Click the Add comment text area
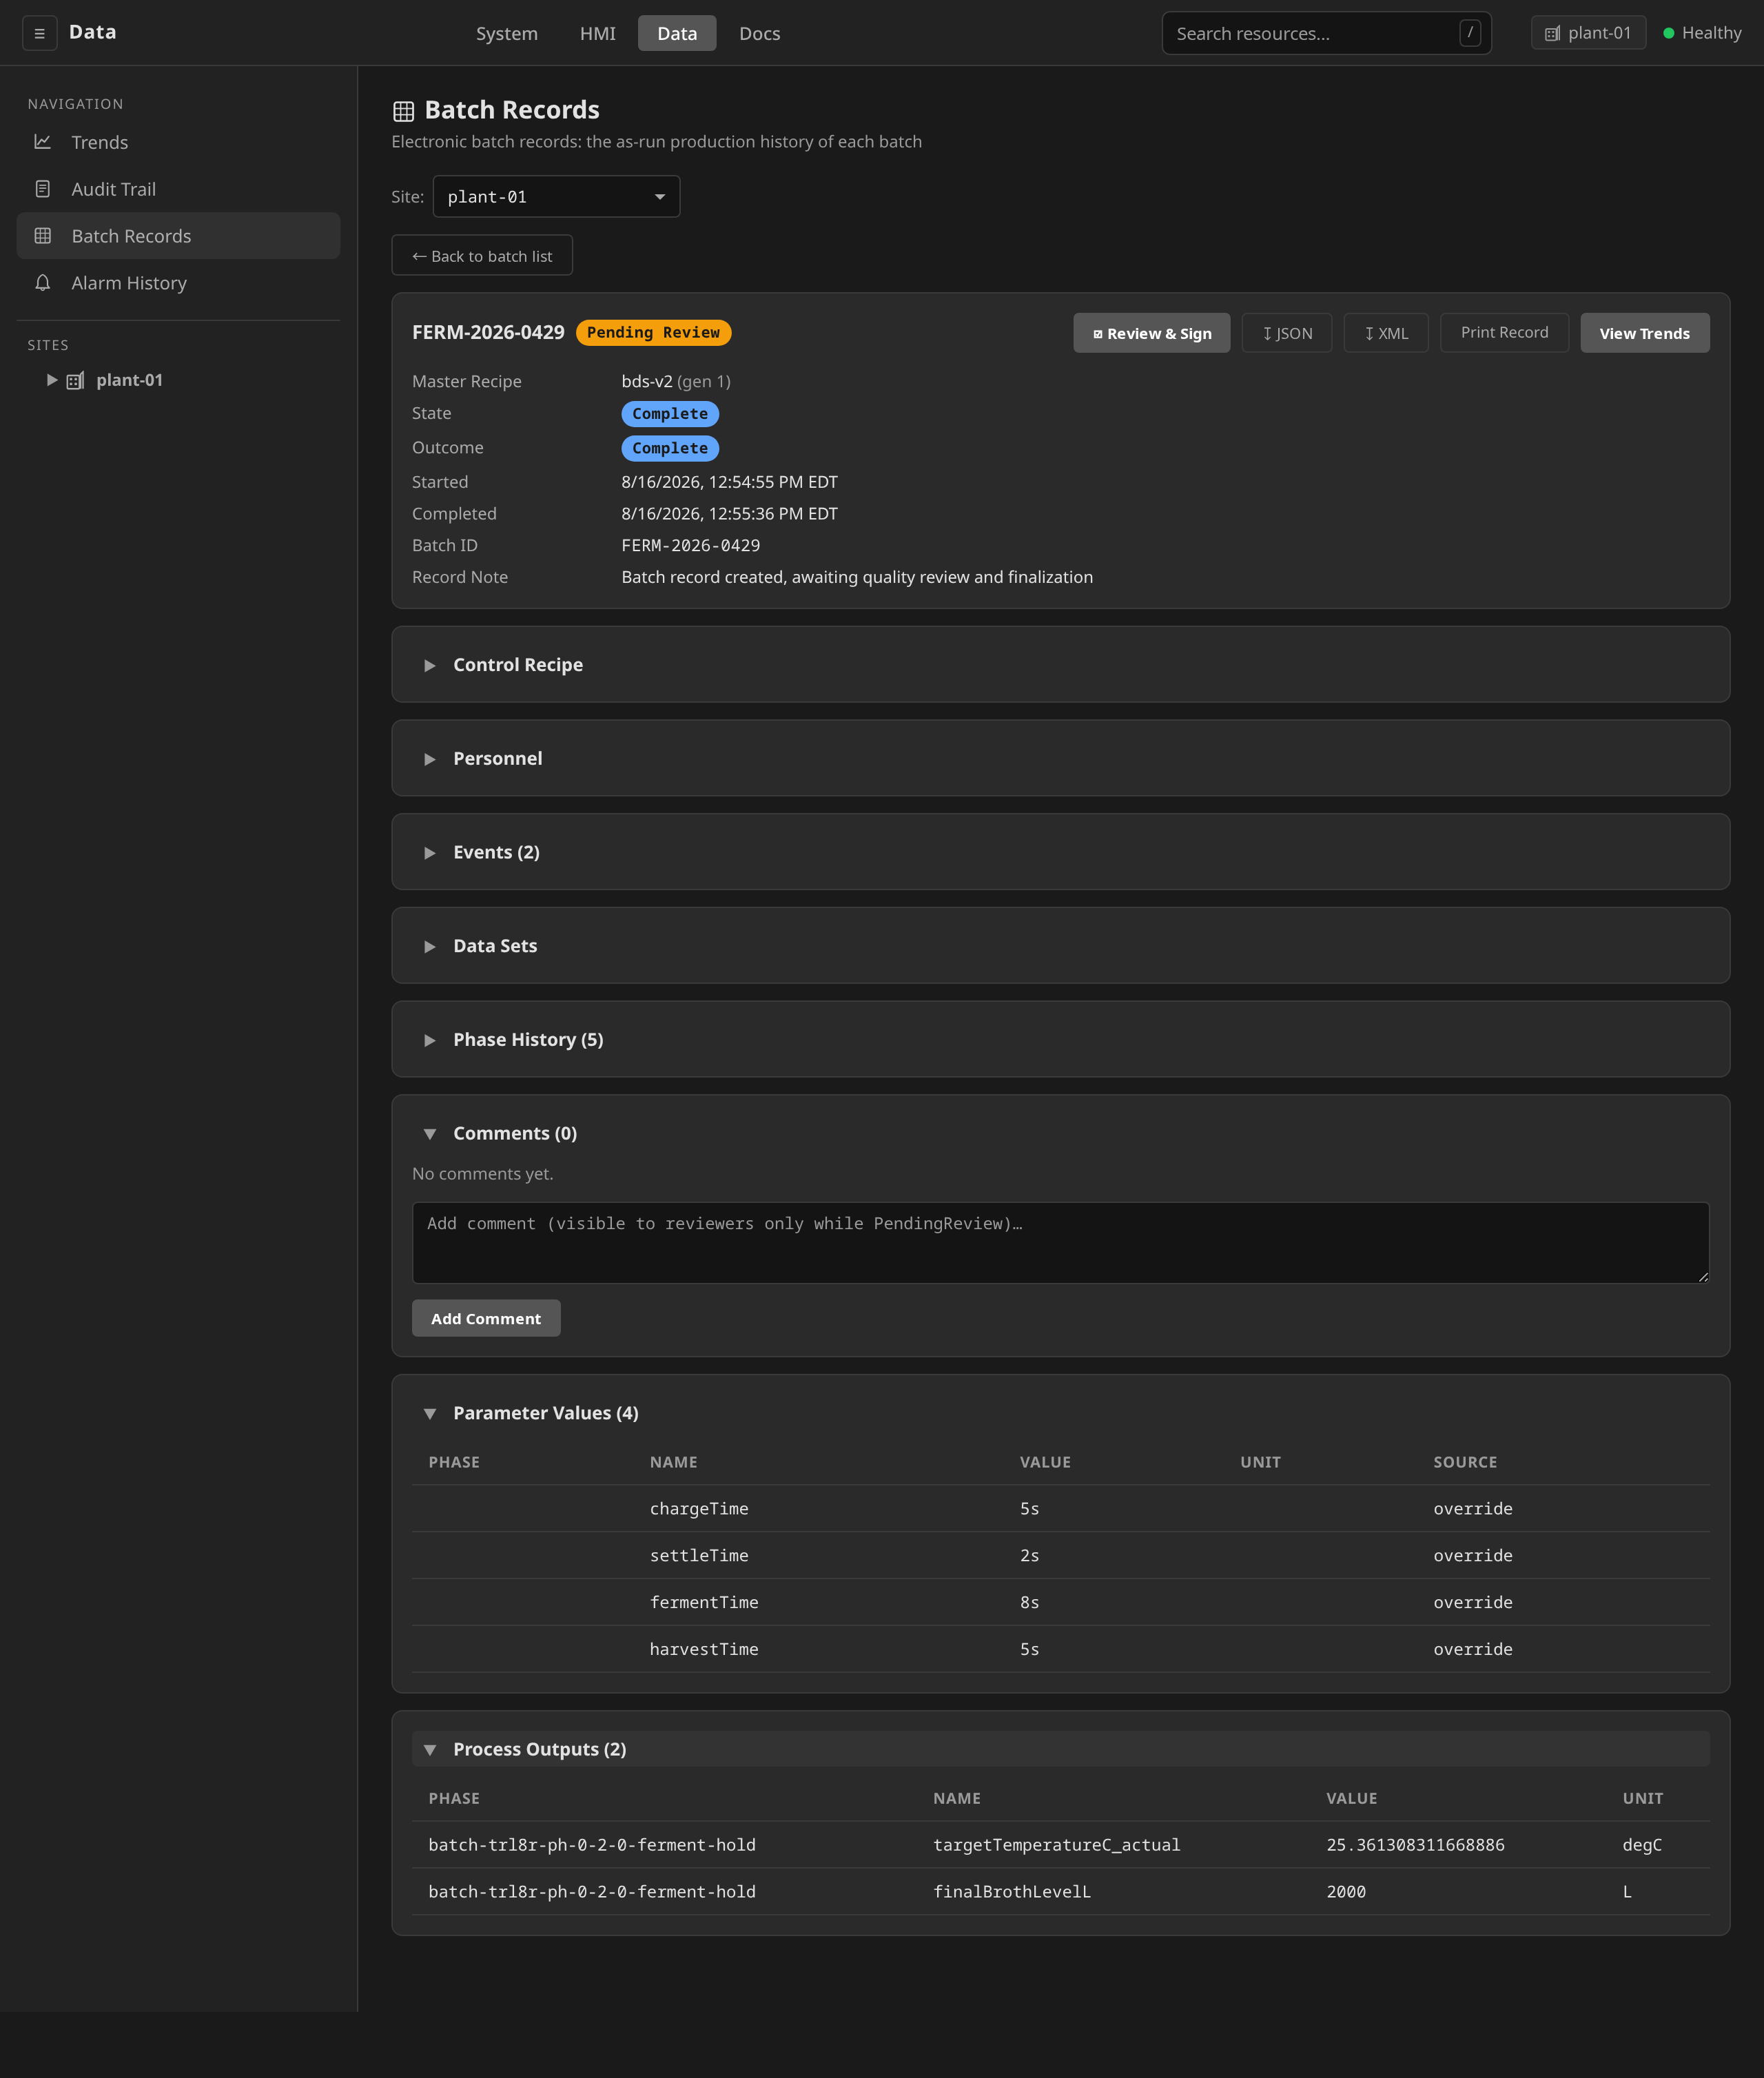Screen dimensions: 1764x2078 pyautogui.click(x=1060, y=1243)
